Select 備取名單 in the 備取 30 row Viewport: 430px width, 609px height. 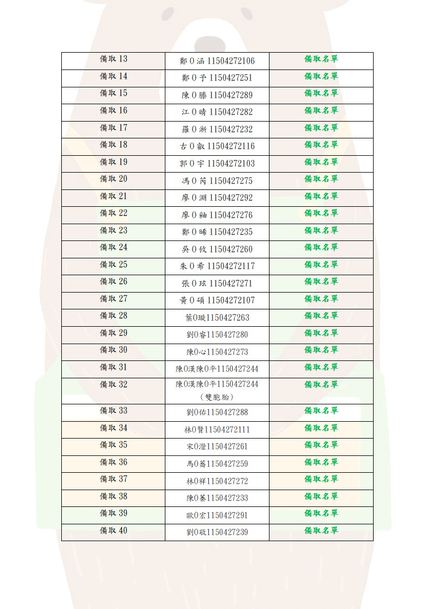click(x=321, y=350)
